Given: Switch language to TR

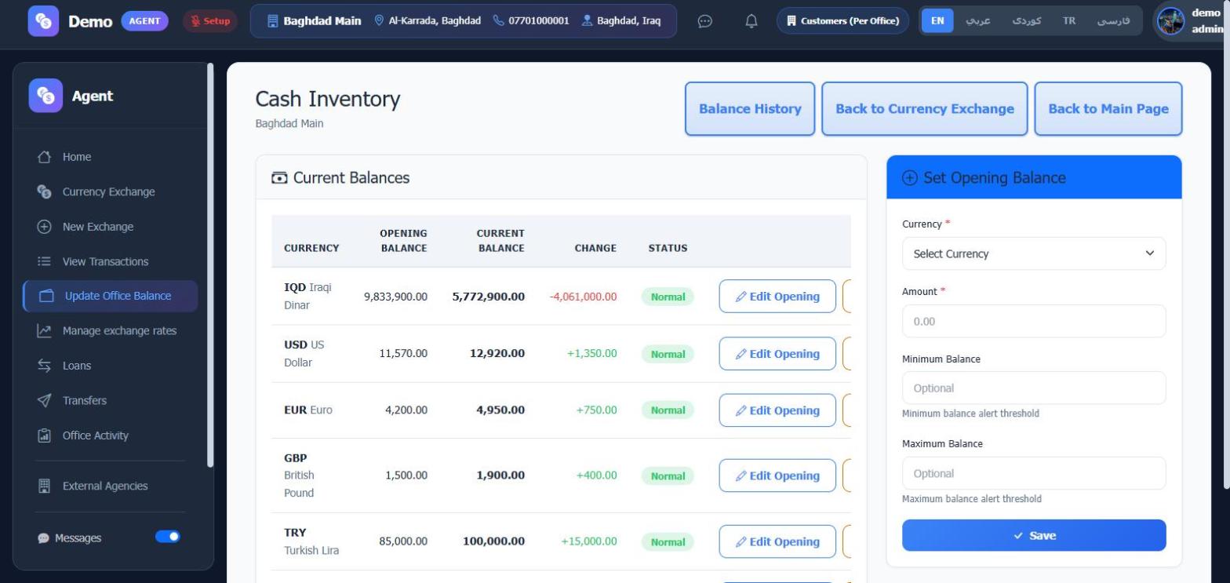Looking at the screenshot, I should coord(1069,21).
